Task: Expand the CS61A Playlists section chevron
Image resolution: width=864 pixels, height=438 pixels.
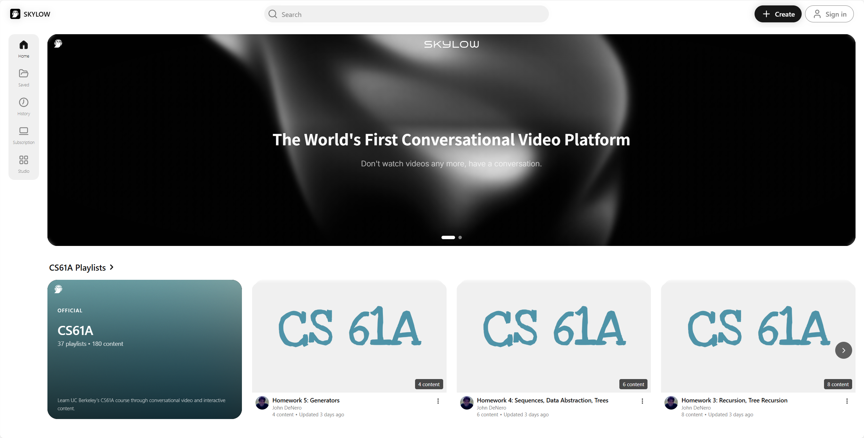Action: [112, 267]
